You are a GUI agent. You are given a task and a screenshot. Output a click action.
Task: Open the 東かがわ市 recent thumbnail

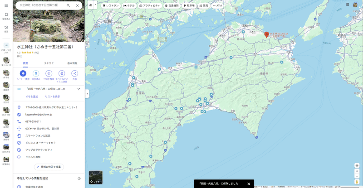[x=6, y=62]
